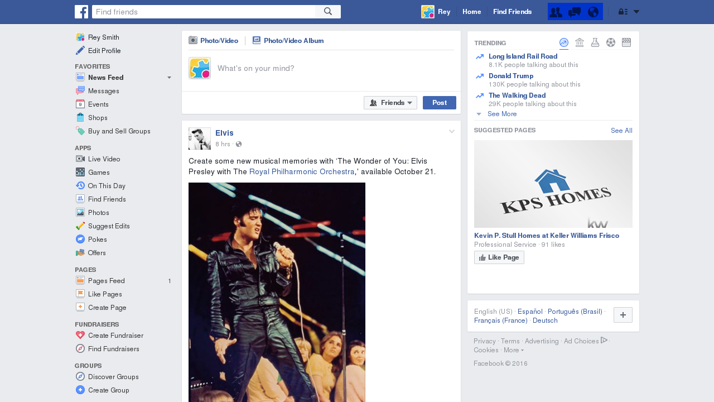Open the Elvis performance photo

(x=277, y=292)
